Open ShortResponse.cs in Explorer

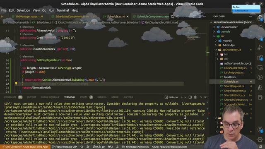(x=235, y=91)
